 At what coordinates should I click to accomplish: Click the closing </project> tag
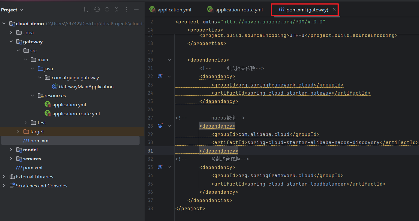tap(190, 208)
